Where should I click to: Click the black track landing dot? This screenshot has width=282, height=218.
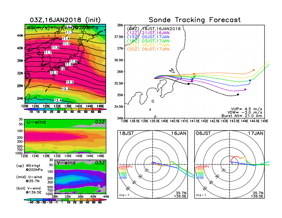tap(238, 95)
